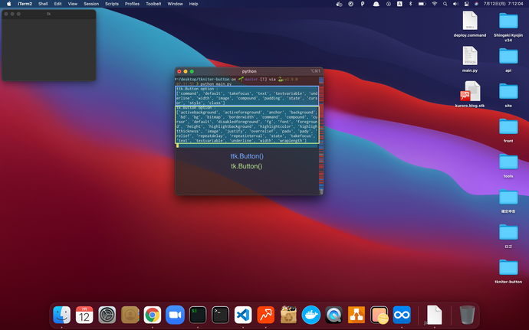This screenshot has height=330, width=529.
Task: Open the recycling box app in Dock
Action: pyautogui.click(x=288, y=315)
